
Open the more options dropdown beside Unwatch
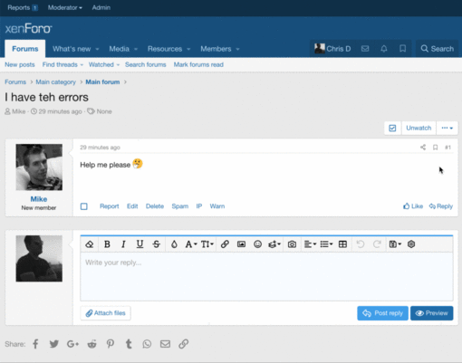(447, 128)
